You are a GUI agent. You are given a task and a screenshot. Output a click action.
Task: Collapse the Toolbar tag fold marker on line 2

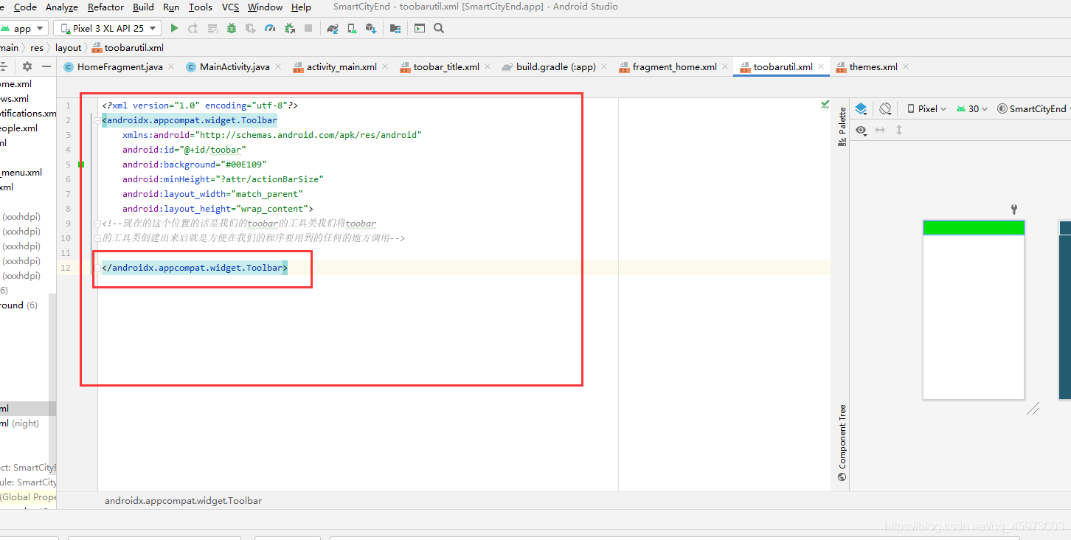[x=97, y=120]
